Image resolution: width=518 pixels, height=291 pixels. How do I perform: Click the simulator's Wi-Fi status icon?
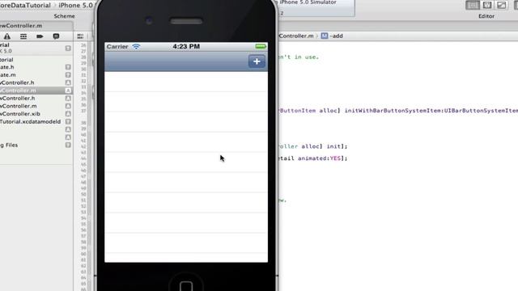(136, 47)
